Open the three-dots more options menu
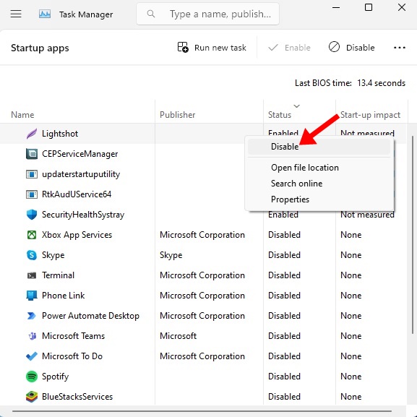 point(400,48)
